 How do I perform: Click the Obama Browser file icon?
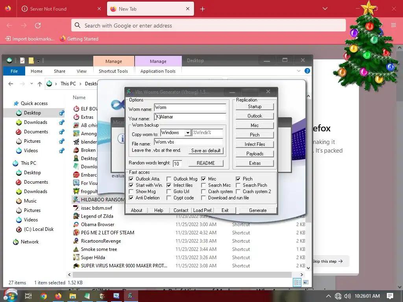(76, 225)
